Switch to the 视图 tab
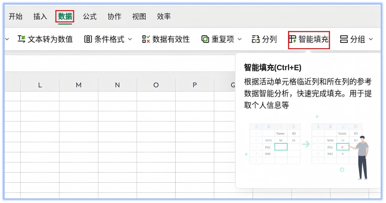Image resolution: width=386 pixels, height=203 pixels. 139,16
